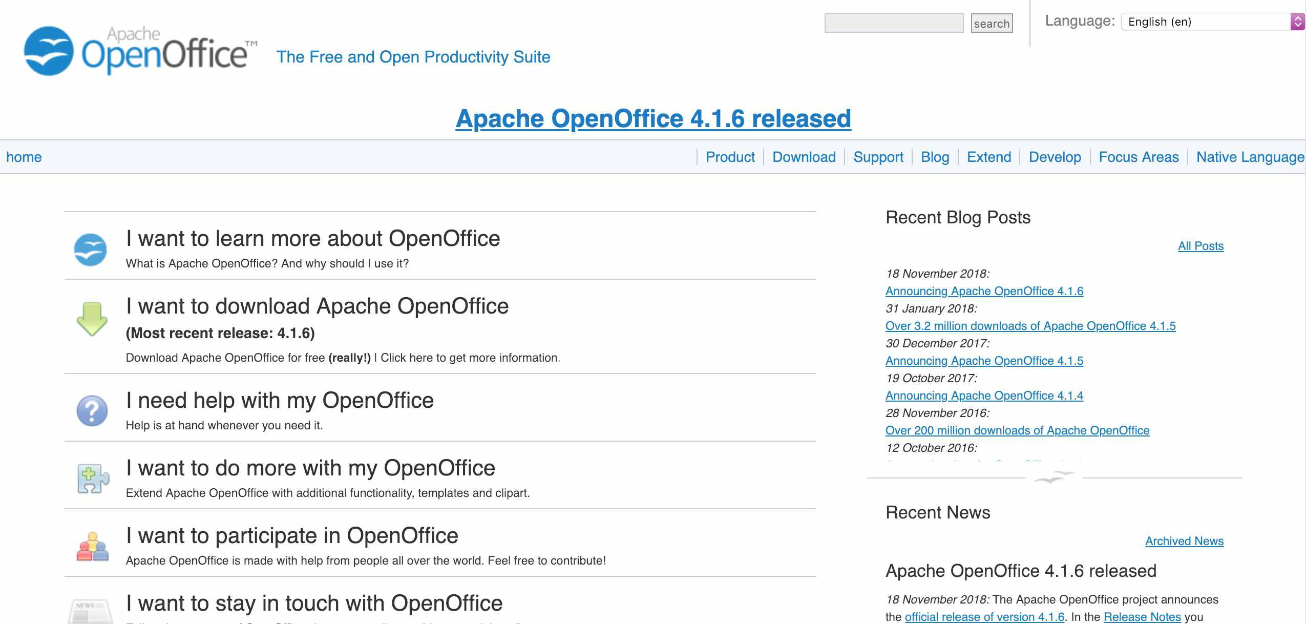Click the 12 October 2016 date

point(931,448)
